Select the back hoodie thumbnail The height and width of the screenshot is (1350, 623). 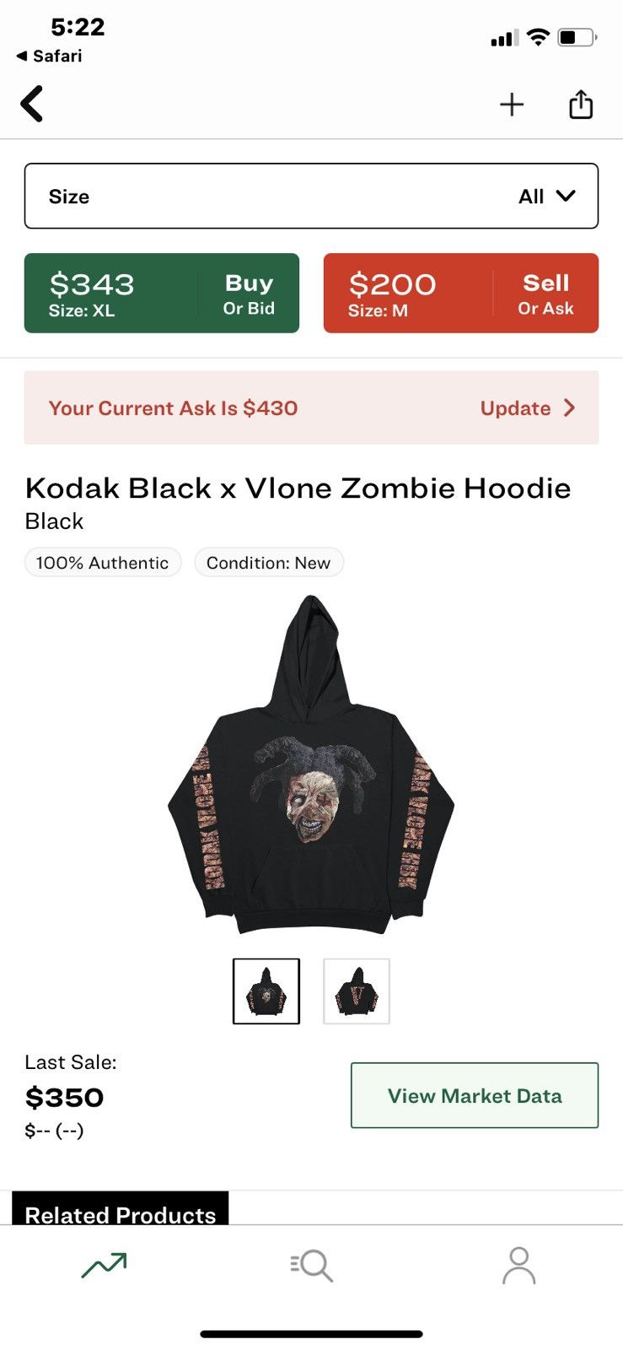point(357,991)
